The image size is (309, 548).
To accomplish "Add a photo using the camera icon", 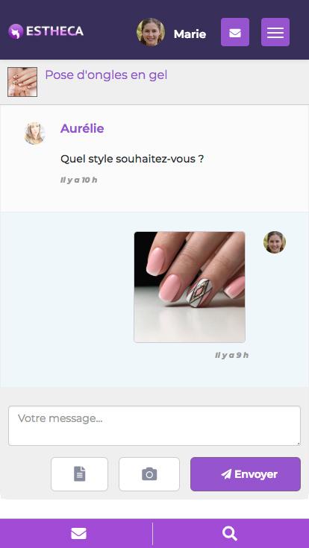I will [149, 474].
